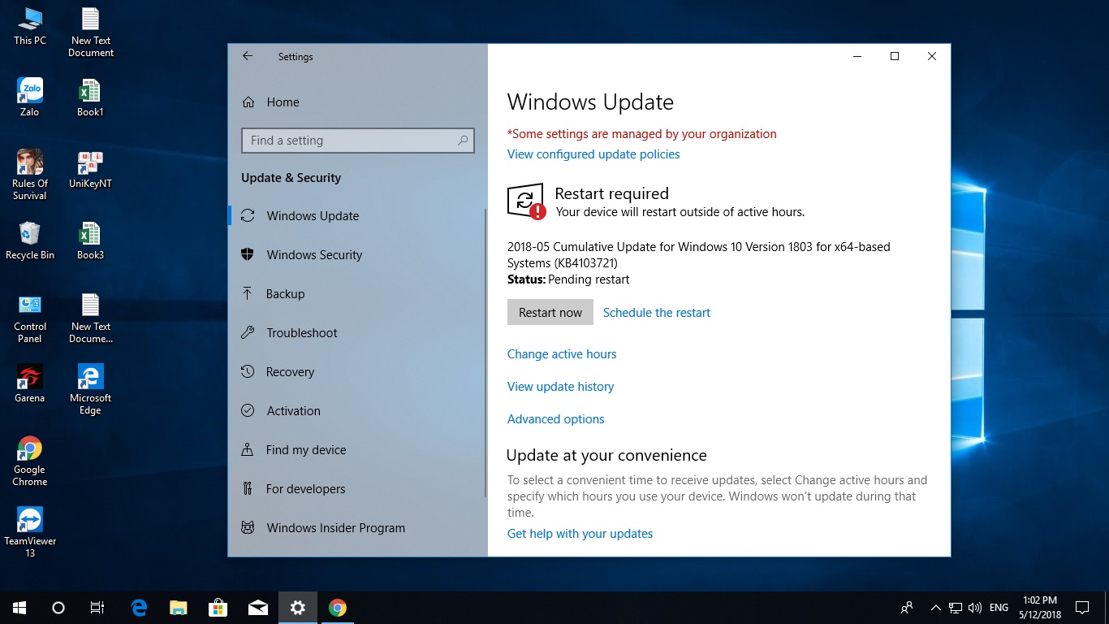This screenshot has height=624, width=1109.
Task: Open View configured update policies
Action: click(593, 154)
